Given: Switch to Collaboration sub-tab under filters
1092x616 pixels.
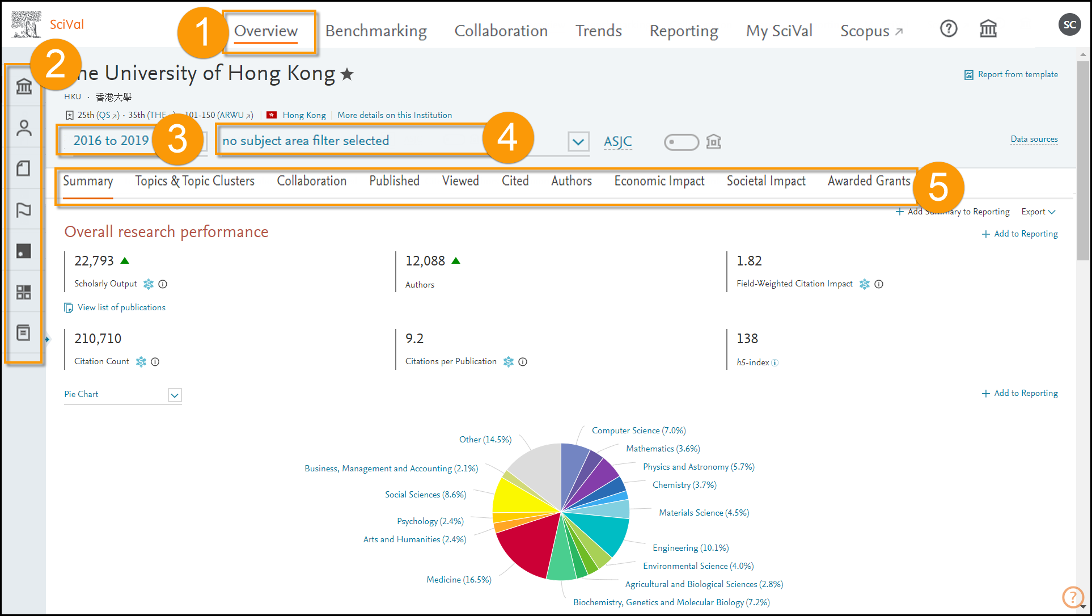Looking at the screenshot, I should click(x=312, y=182).
